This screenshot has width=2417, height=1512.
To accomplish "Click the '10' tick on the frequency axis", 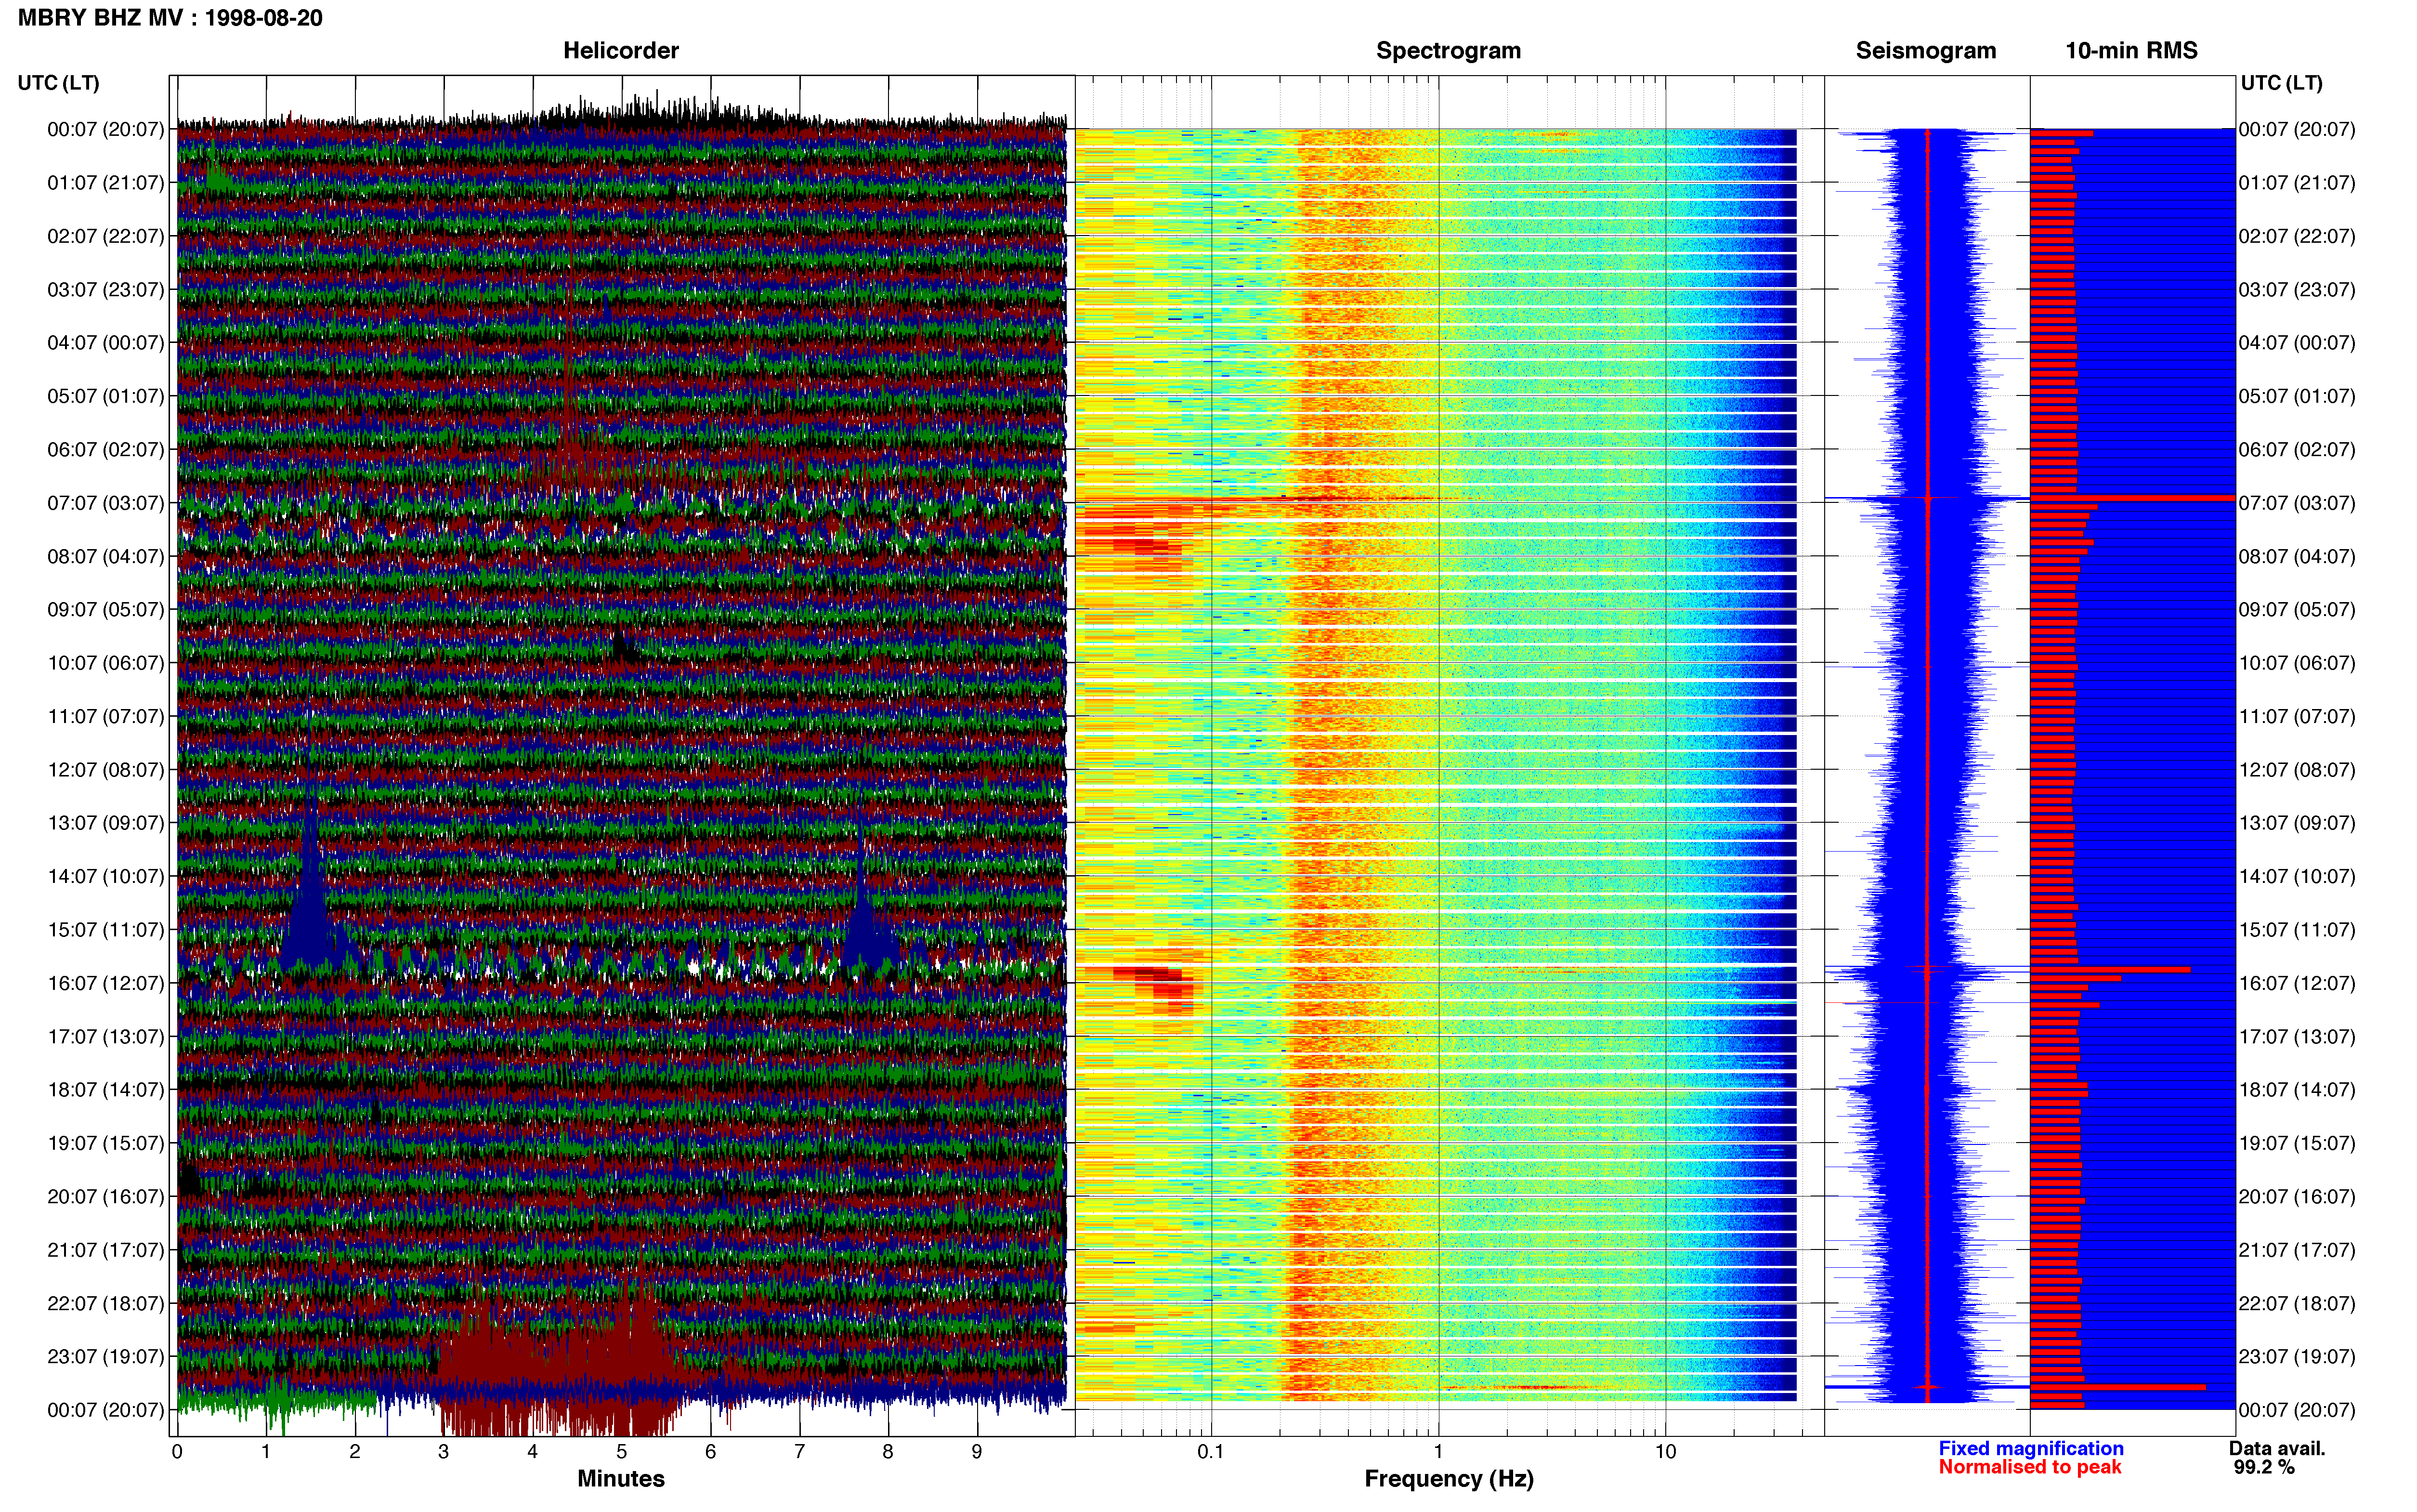I will [1665, 1452].
